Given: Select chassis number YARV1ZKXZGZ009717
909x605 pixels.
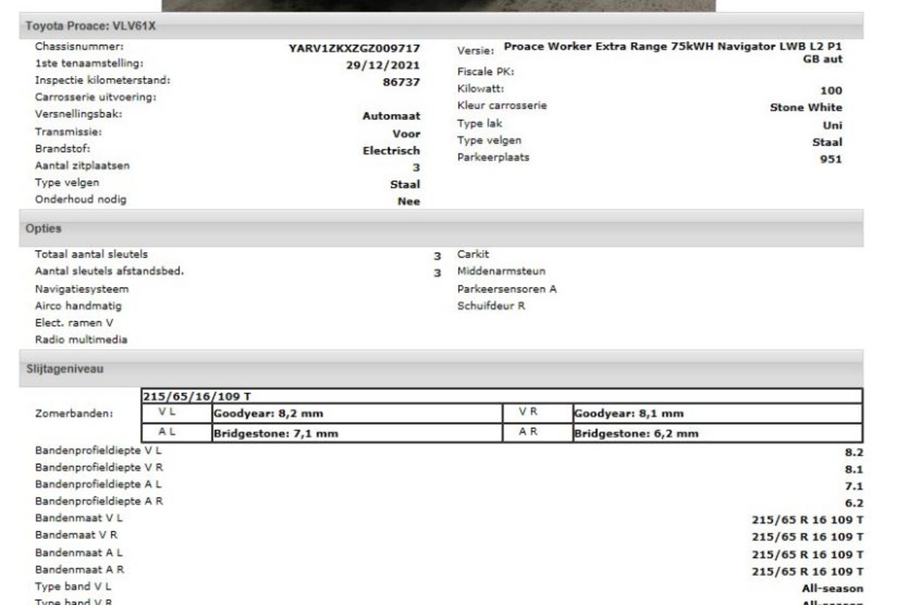Looking at the screenshot, I should 354,49.
